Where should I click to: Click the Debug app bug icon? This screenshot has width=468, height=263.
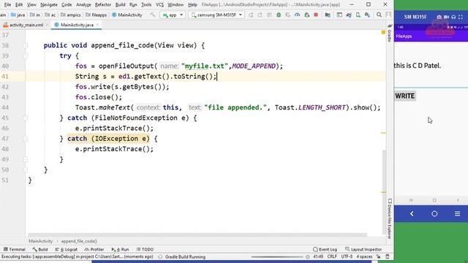[x=279, y=15]
